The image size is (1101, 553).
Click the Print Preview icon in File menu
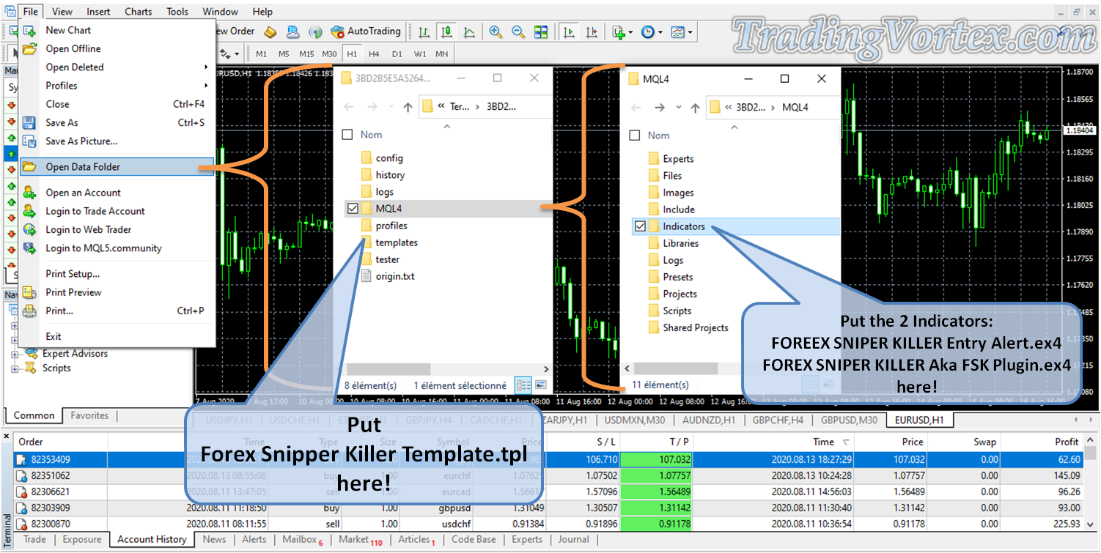tap(29, 292)
